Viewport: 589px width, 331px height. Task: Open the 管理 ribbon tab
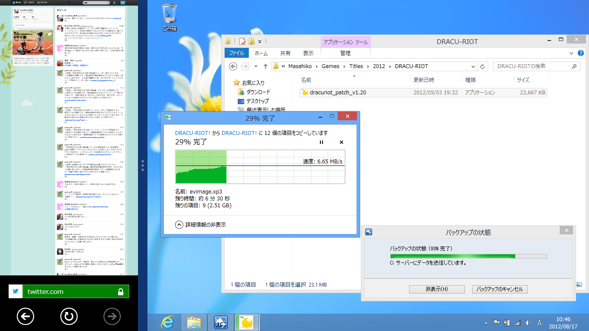coord(345,53)
